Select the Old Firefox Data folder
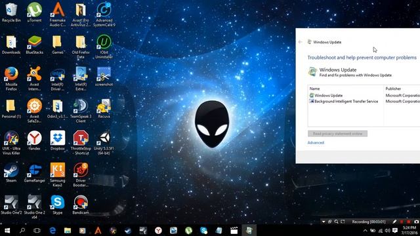Image resolution: width=420 pixels, height=236 pixels. click(x=81, y=47)
